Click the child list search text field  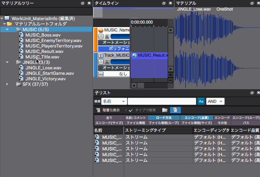[x=162, y=101]
